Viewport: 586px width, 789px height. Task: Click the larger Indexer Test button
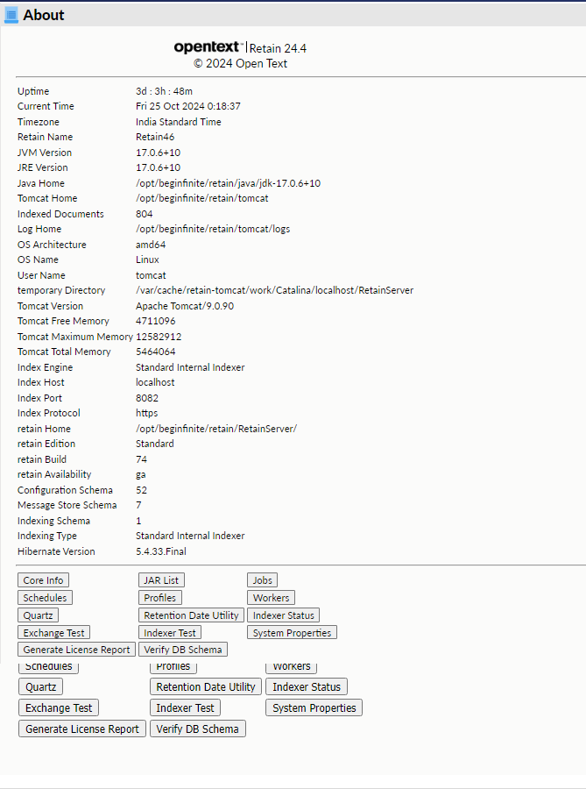[185, 708]
